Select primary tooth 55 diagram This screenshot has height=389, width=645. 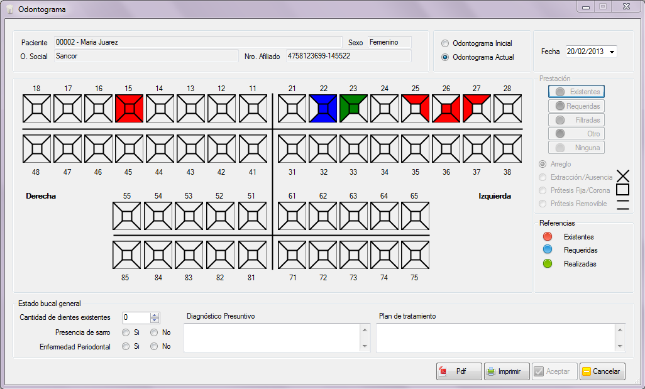point(127,216)
